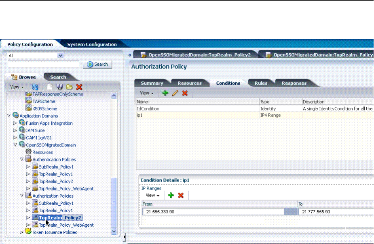Click the Token Issuance Policies icon
The image size is (374, 244).
click(28, 231)
